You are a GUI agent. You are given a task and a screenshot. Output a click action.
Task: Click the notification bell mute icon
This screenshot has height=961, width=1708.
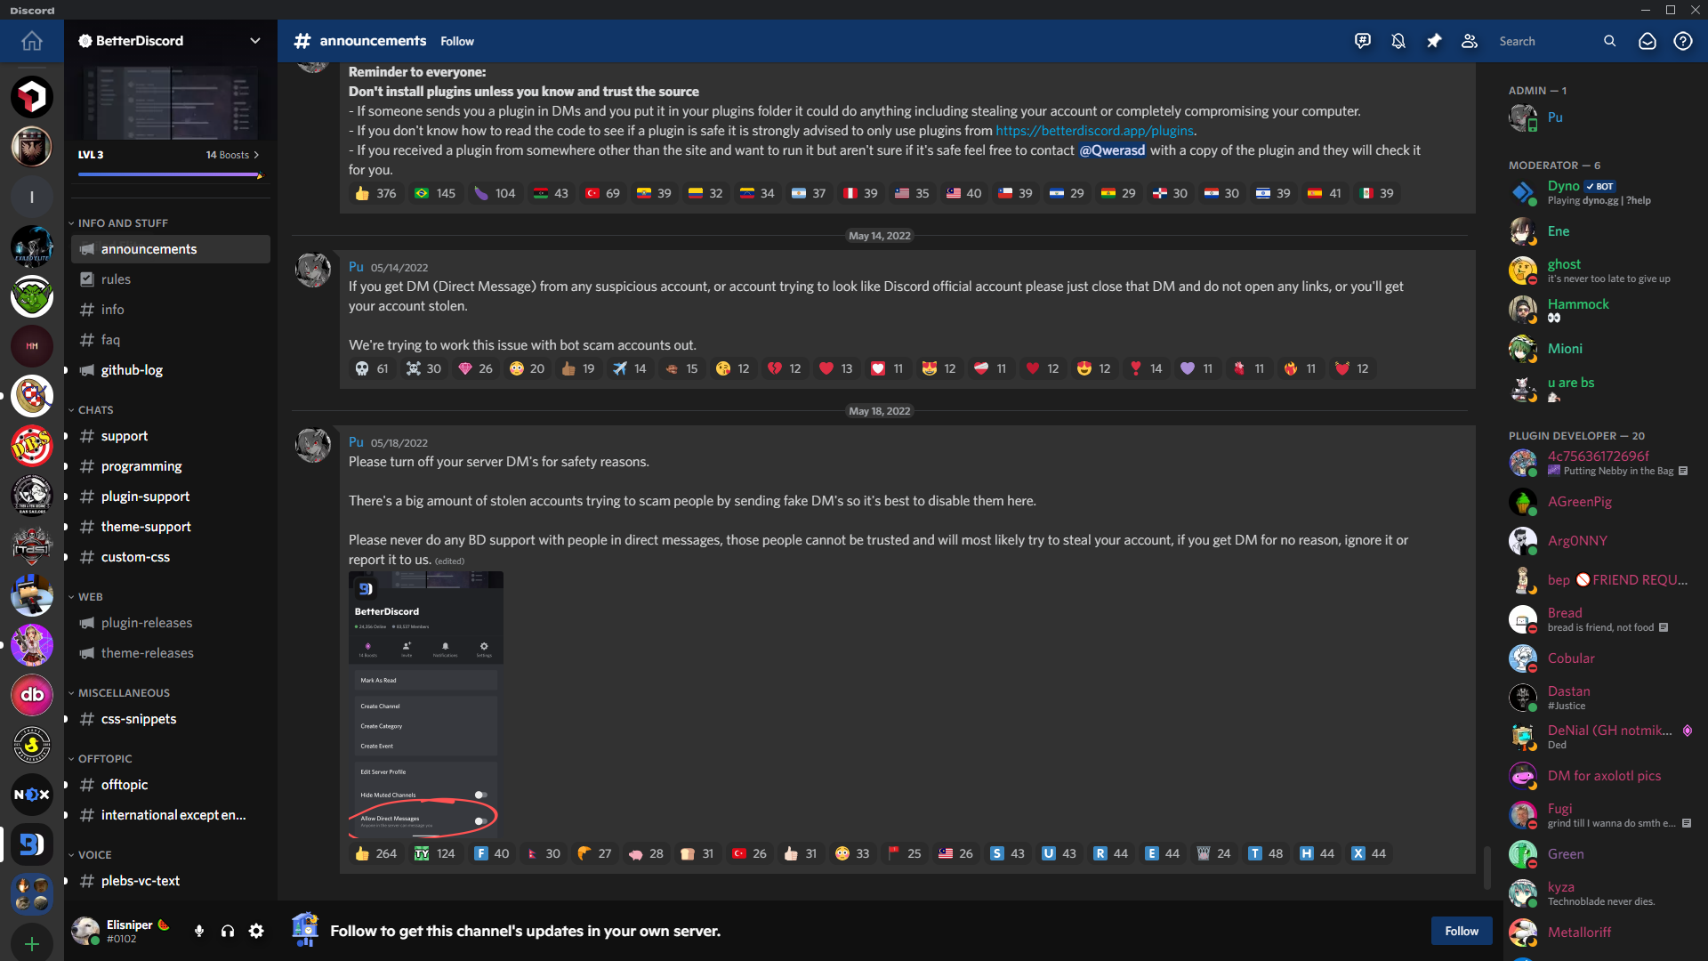tap(1398, 41)
